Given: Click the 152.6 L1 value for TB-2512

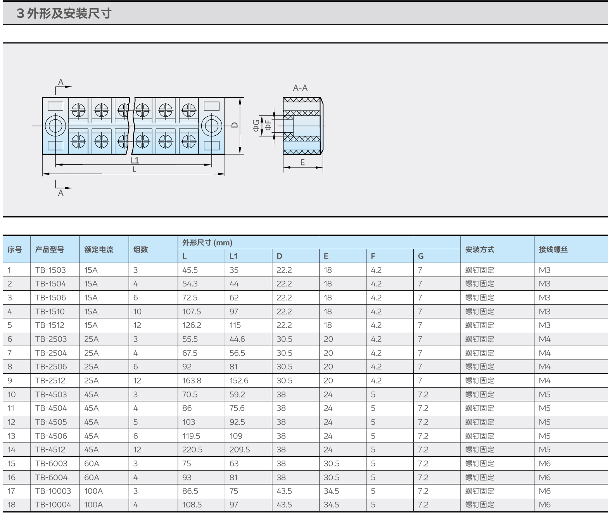Looking at the screenshot, I should (239, 381).
